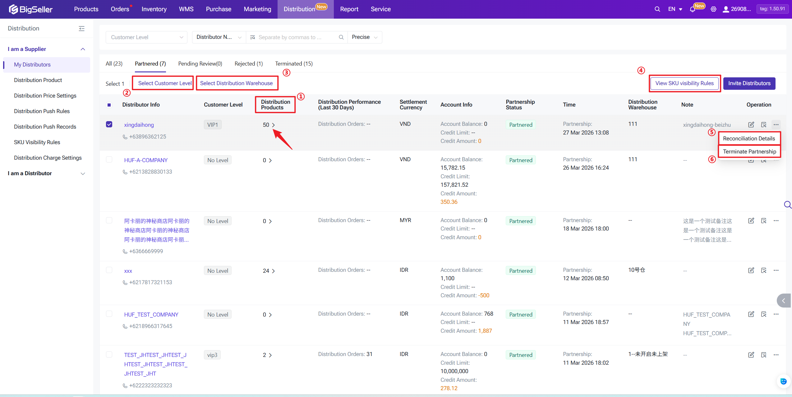Click View SKU visibility Rules button
Screen dimensions: 792x397
[684, 83]
